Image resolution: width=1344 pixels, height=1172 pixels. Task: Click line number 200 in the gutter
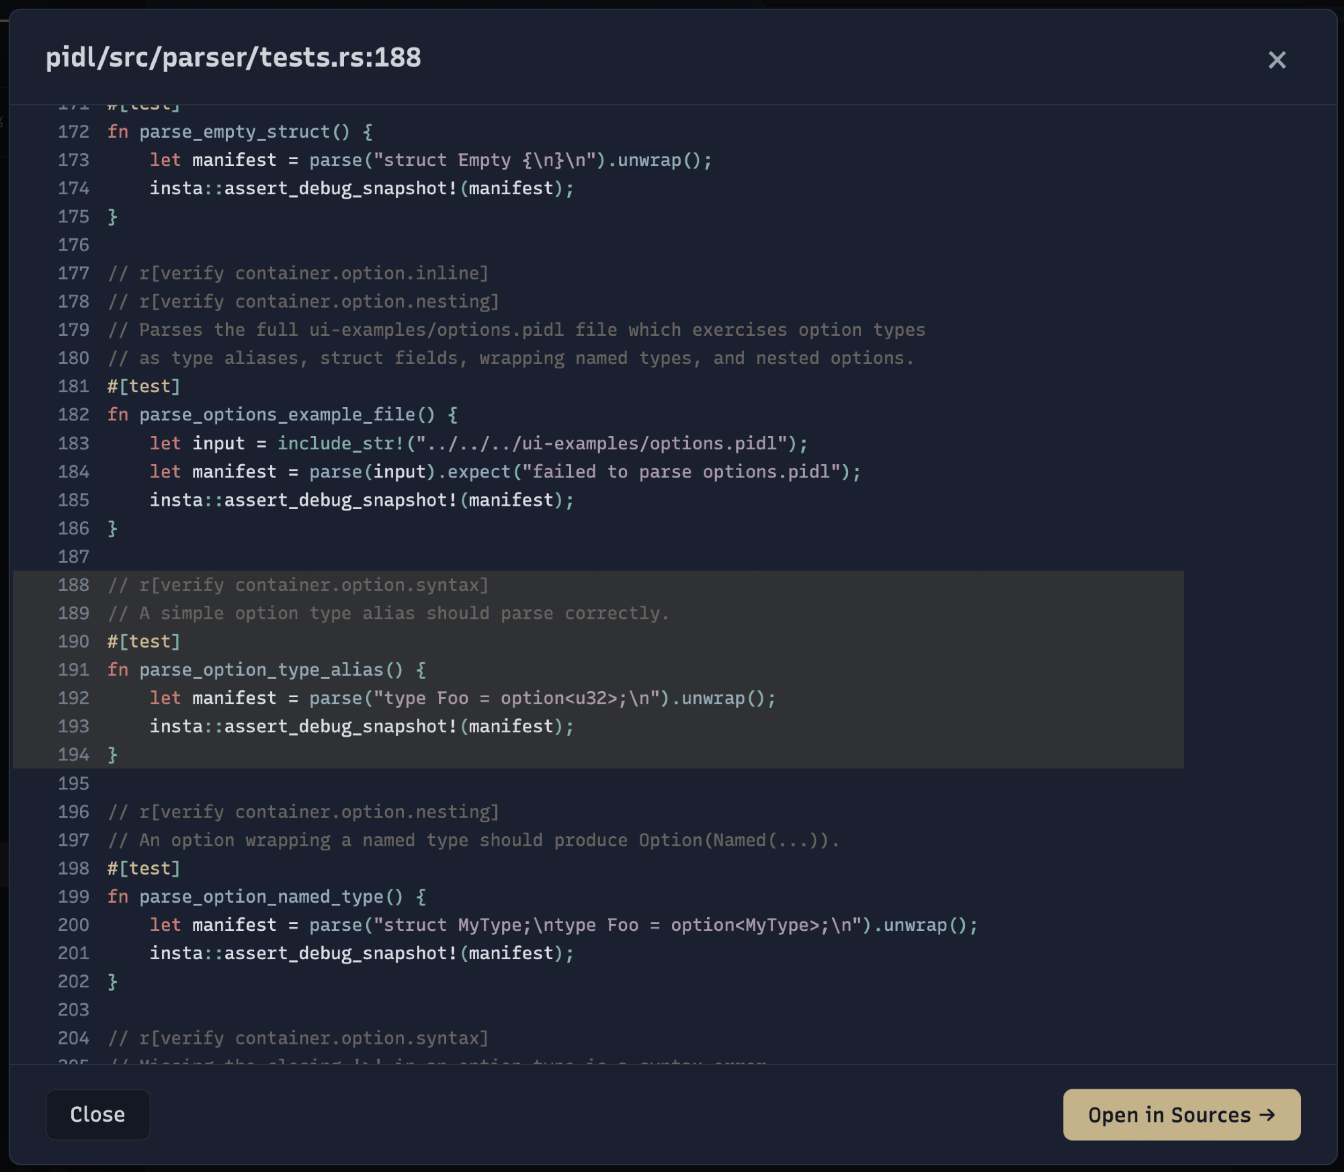point(73,925)
